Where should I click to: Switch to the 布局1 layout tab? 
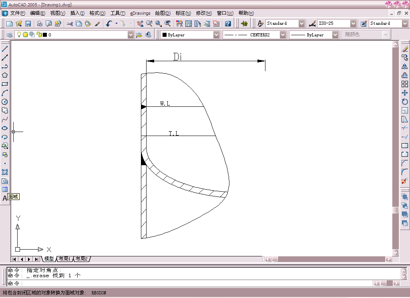[64, 259]
